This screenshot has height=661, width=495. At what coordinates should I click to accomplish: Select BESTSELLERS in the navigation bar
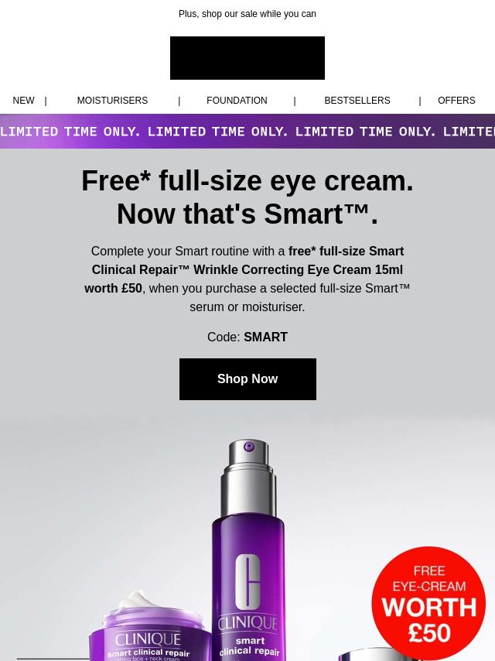pos(357,101)
